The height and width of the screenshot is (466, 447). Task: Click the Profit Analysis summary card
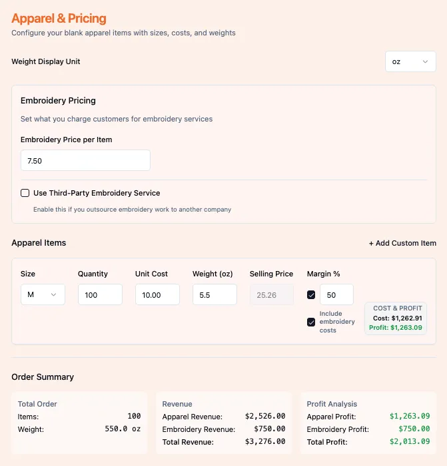click(368, 423)
